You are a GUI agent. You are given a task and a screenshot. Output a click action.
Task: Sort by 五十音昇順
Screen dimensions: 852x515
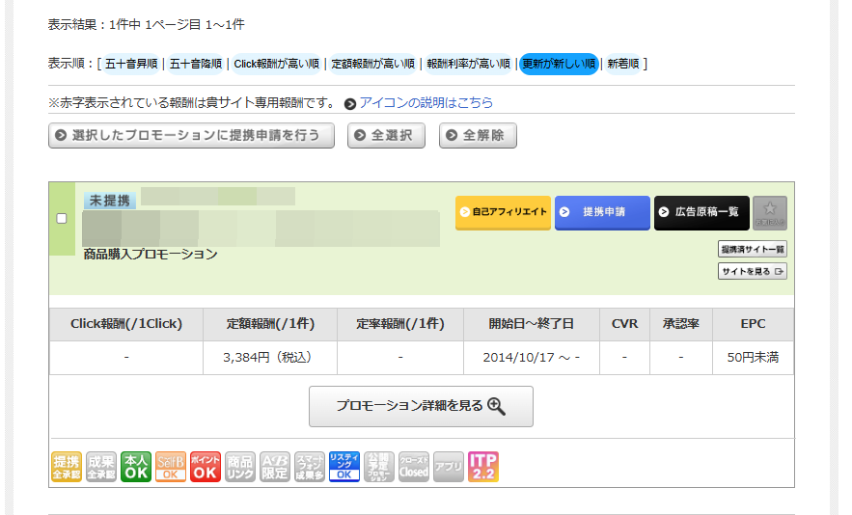click(130, 65)
